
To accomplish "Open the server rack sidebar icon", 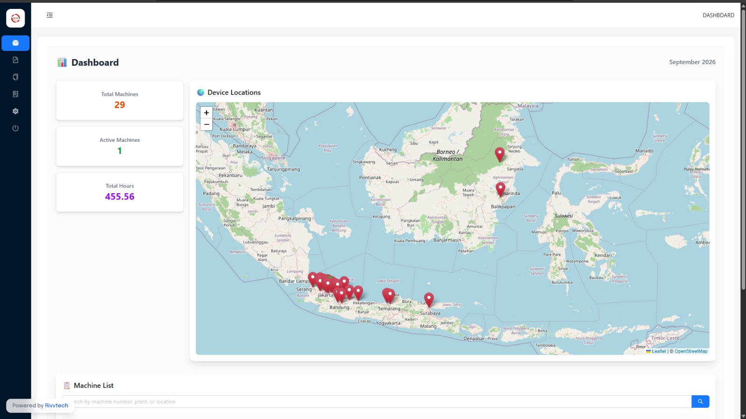I will pos(15,94).
